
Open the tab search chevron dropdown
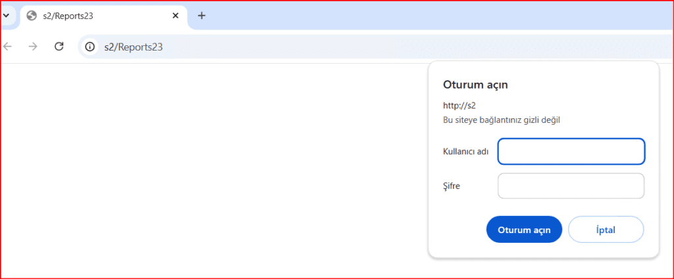(x=5, y=16)
